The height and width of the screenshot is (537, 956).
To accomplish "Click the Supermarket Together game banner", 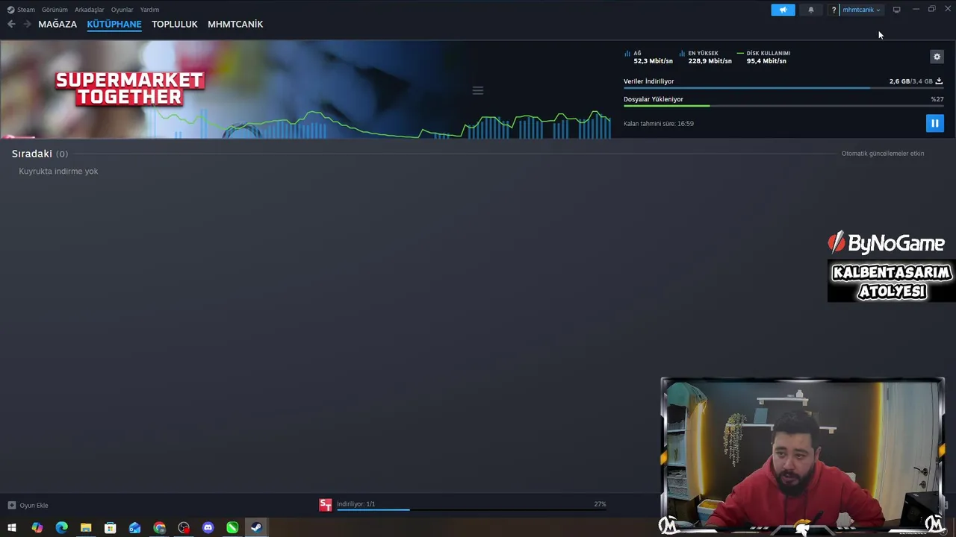I will point(130,89).
